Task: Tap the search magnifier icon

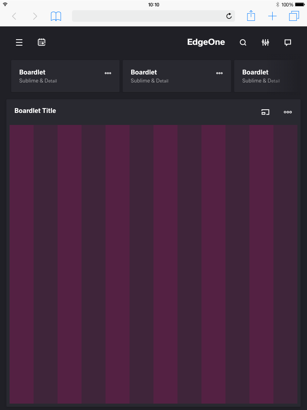Action: point(243,42)
